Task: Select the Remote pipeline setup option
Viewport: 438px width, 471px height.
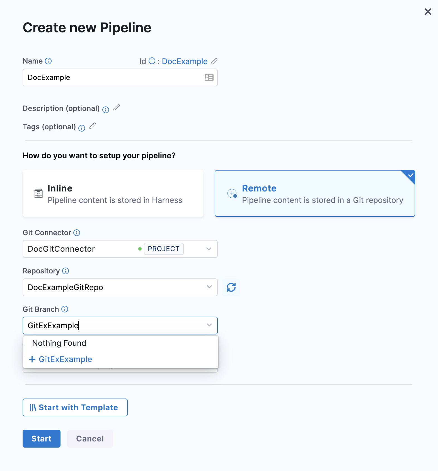Action: pos(314,193)
